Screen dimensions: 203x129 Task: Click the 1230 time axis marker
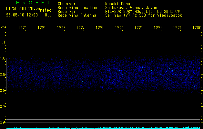pyautogui.click(x=197, y=28)
